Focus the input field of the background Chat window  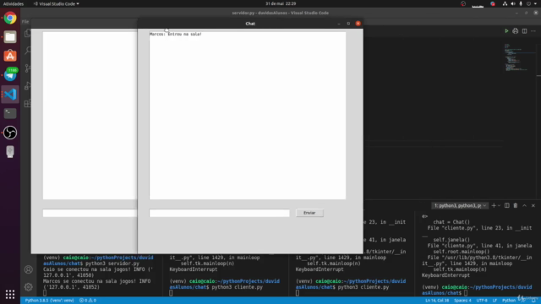90,213
